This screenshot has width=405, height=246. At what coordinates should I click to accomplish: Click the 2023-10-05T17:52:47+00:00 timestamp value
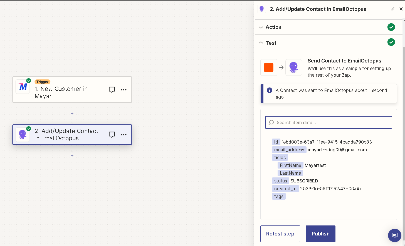(x=330, y=189)
